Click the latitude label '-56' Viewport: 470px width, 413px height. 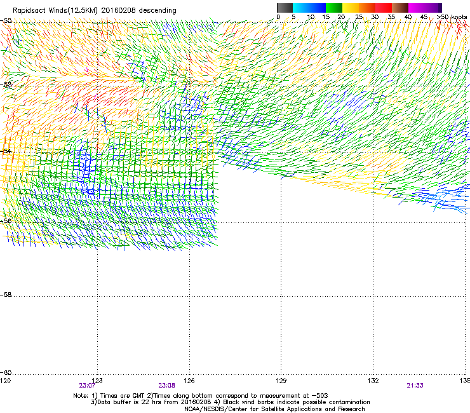coord(6,220)
